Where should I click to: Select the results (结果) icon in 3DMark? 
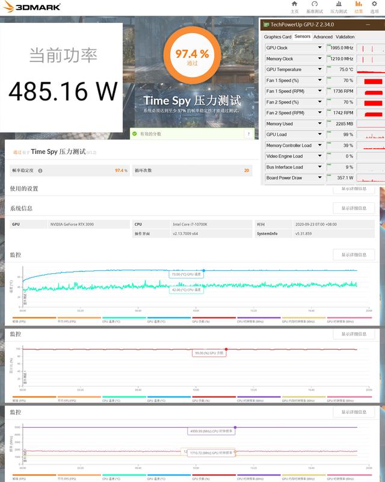click(359, 4)
